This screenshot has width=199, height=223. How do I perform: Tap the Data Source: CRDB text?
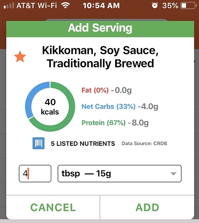tap(144, 144)
